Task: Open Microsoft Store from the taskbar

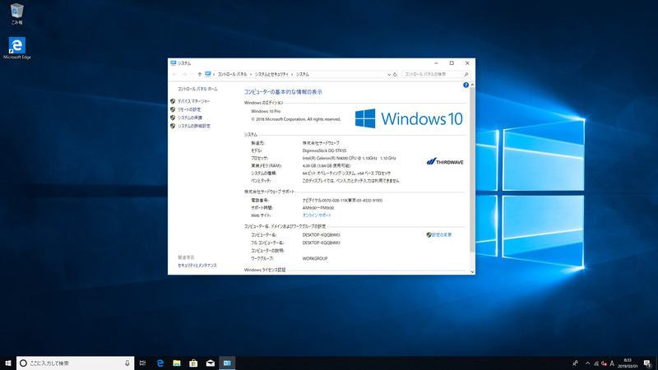Action: tap(193, 363)
